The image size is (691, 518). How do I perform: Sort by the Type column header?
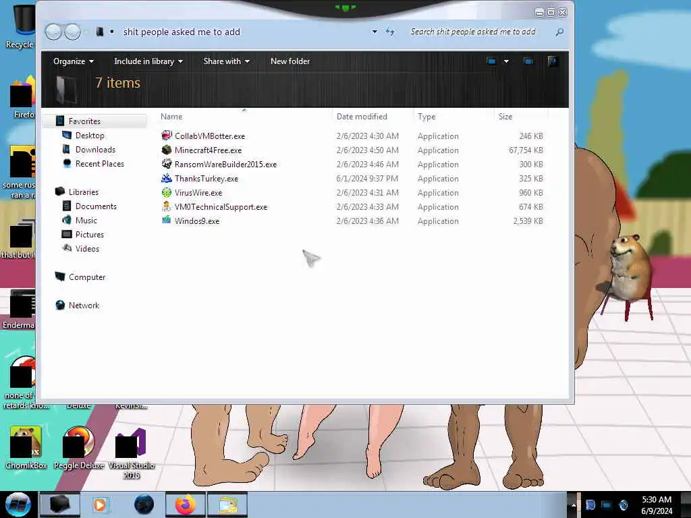pos(426,116)
